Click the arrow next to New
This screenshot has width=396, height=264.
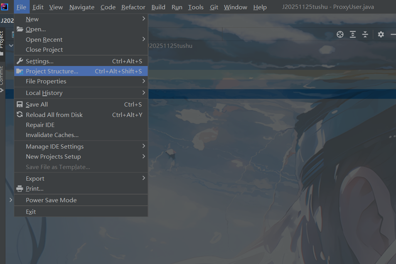click(x=144, y=19)
